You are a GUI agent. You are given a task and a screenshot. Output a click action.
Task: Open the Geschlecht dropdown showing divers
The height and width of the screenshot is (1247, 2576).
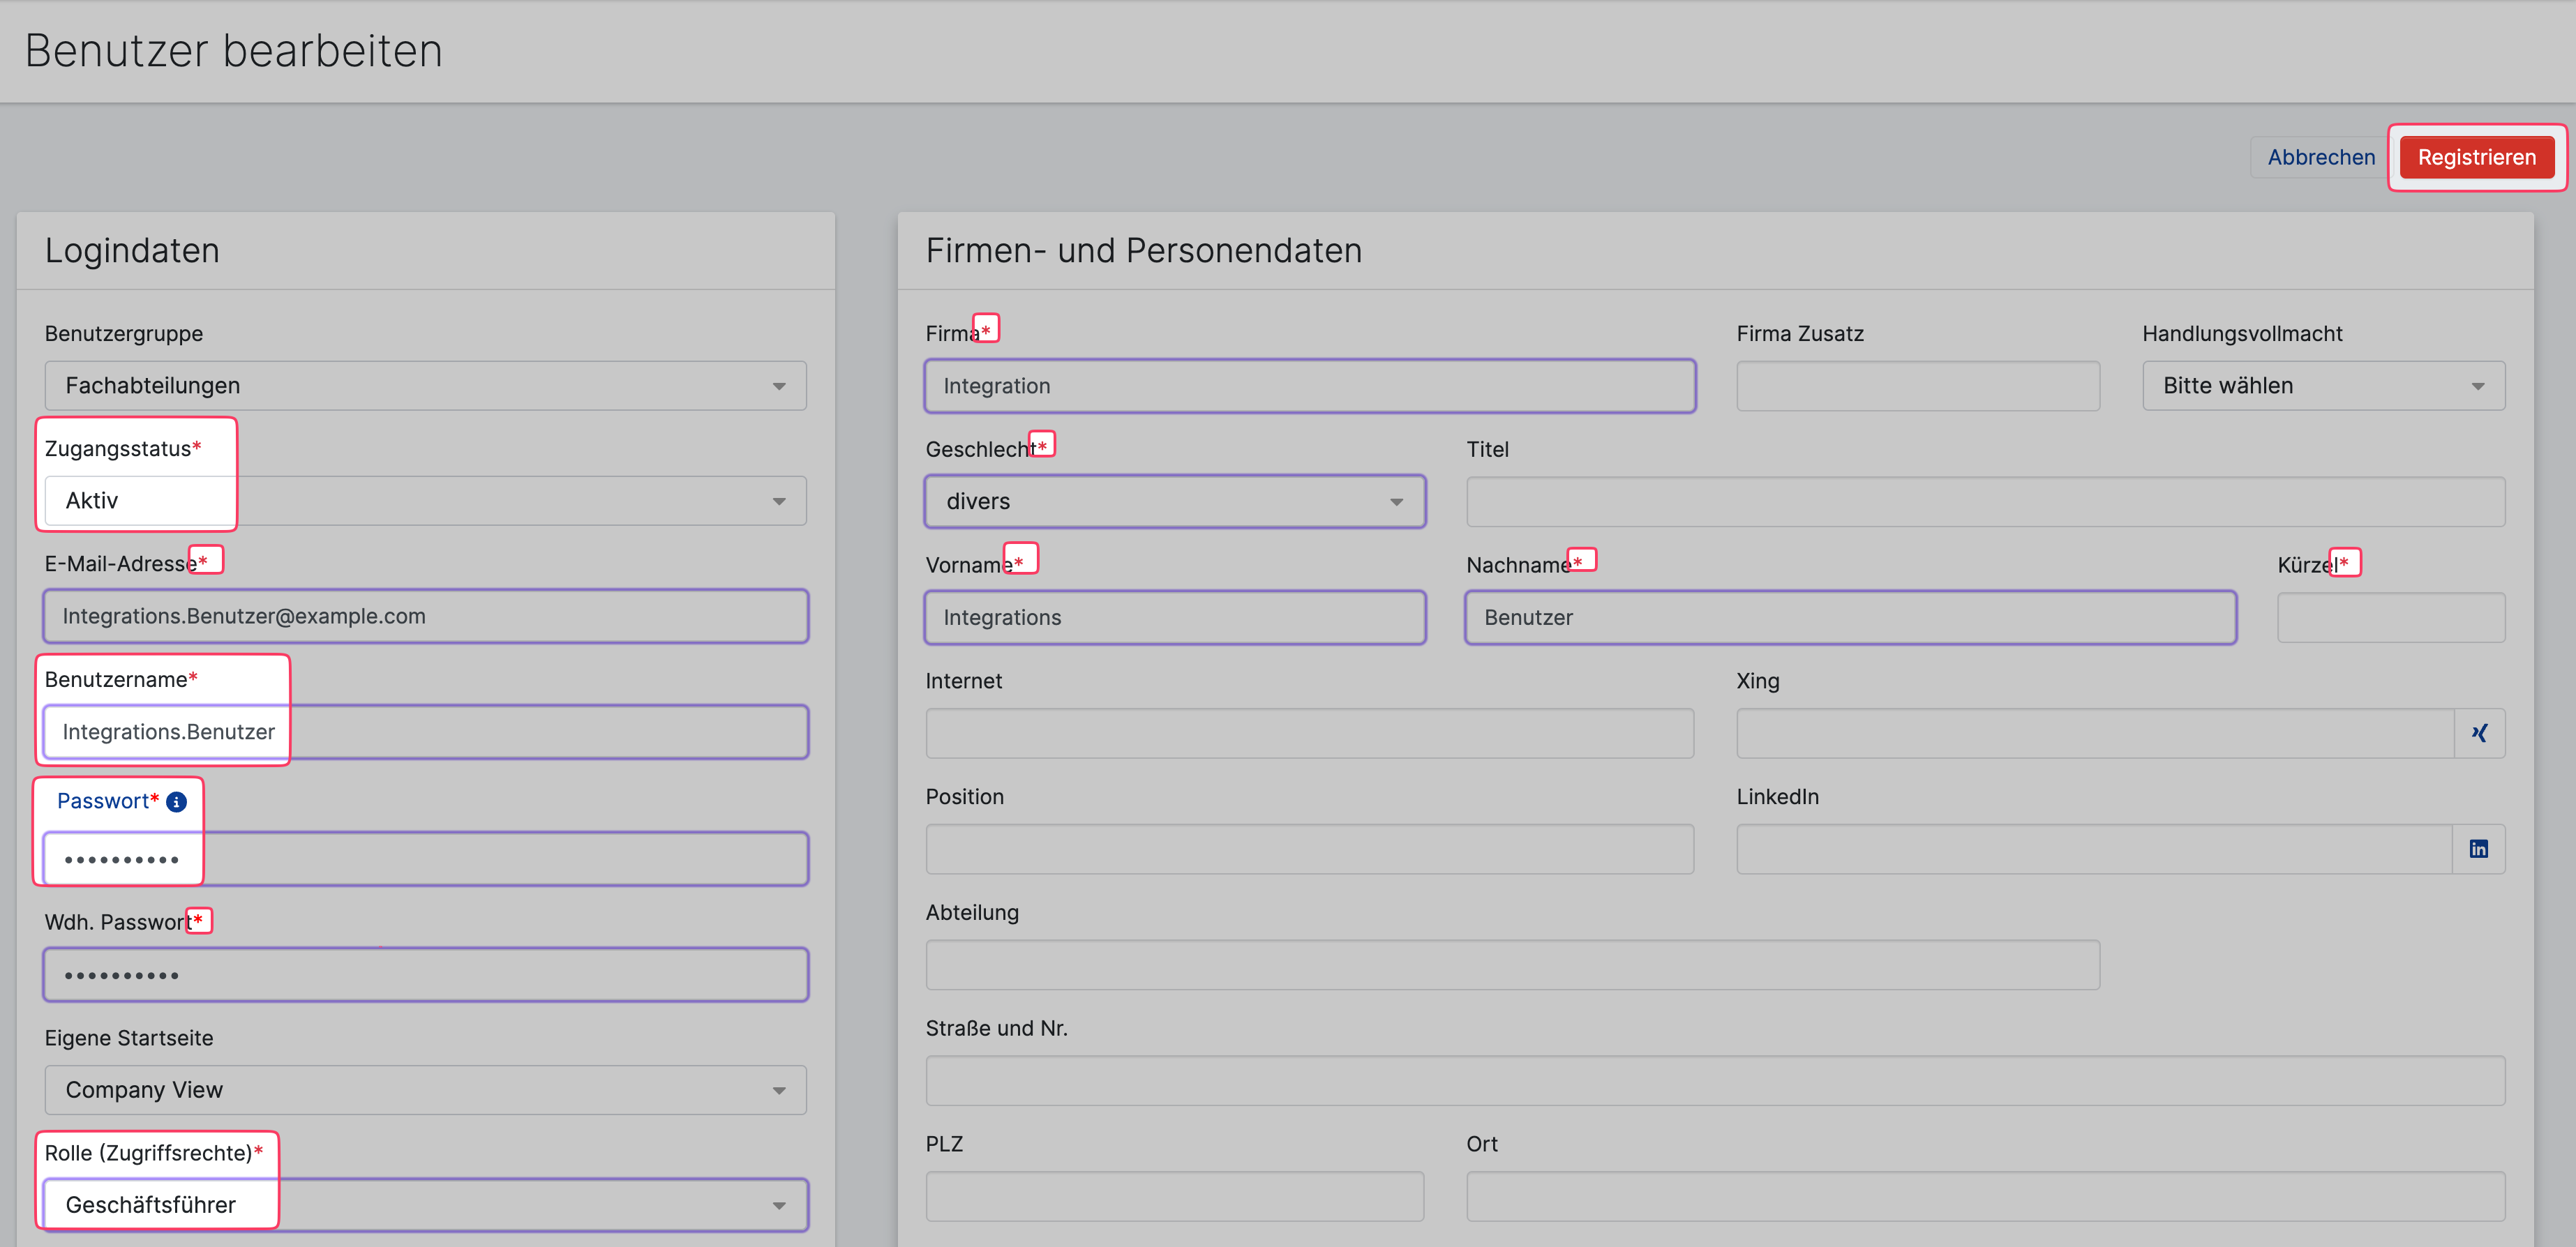coord(1174,501)
